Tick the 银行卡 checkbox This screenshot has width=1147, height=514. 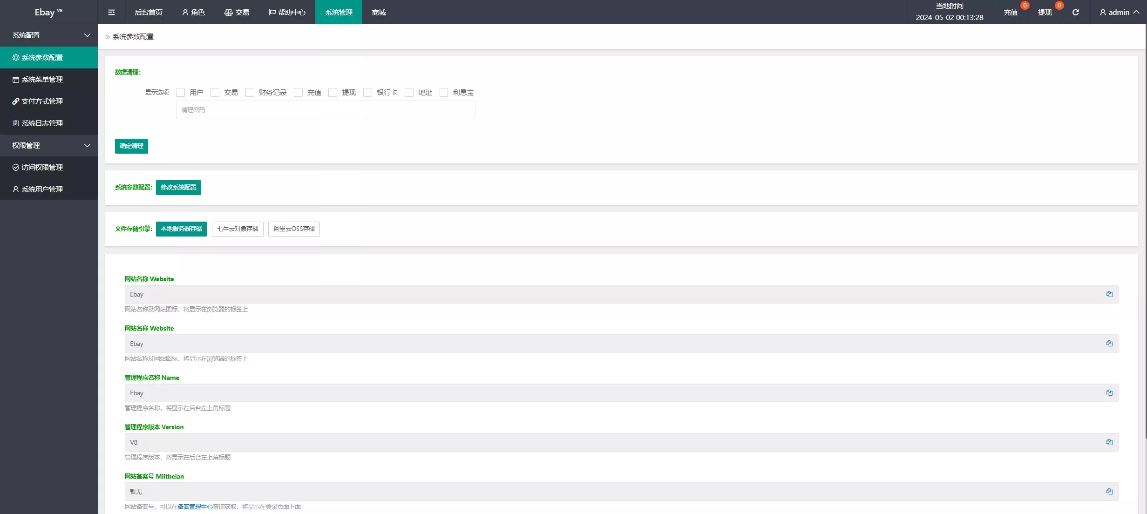(368, 93)
